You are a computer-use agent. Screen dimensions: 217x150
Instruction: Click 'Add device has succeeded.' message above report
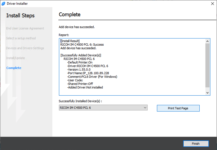(x=77, y=27)
